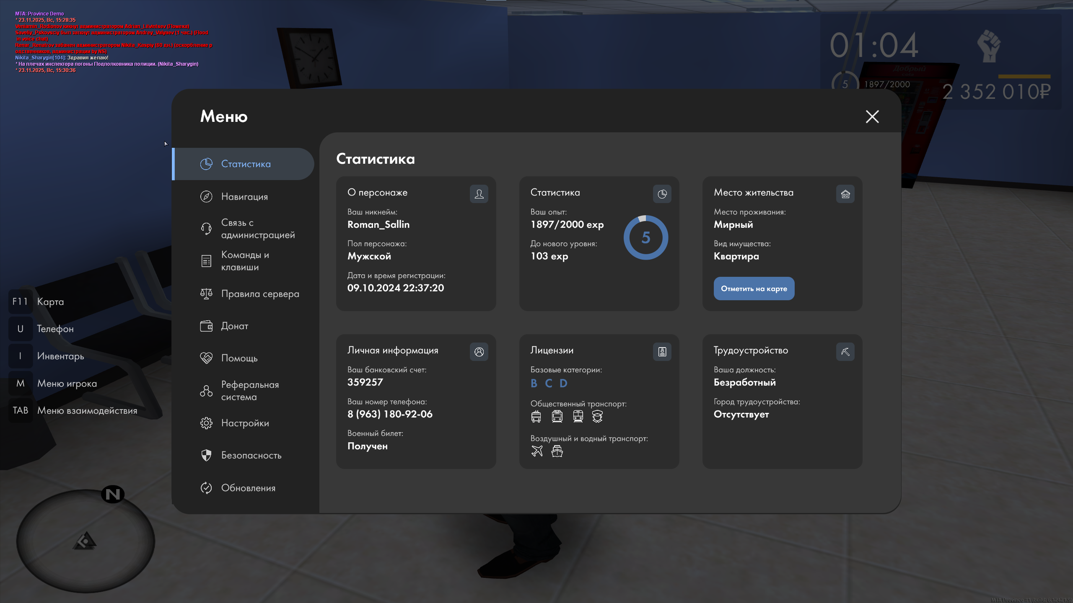Click the account icon in Личная информация card
Screen dimensions: 1073x603
(x=479, y=352)
